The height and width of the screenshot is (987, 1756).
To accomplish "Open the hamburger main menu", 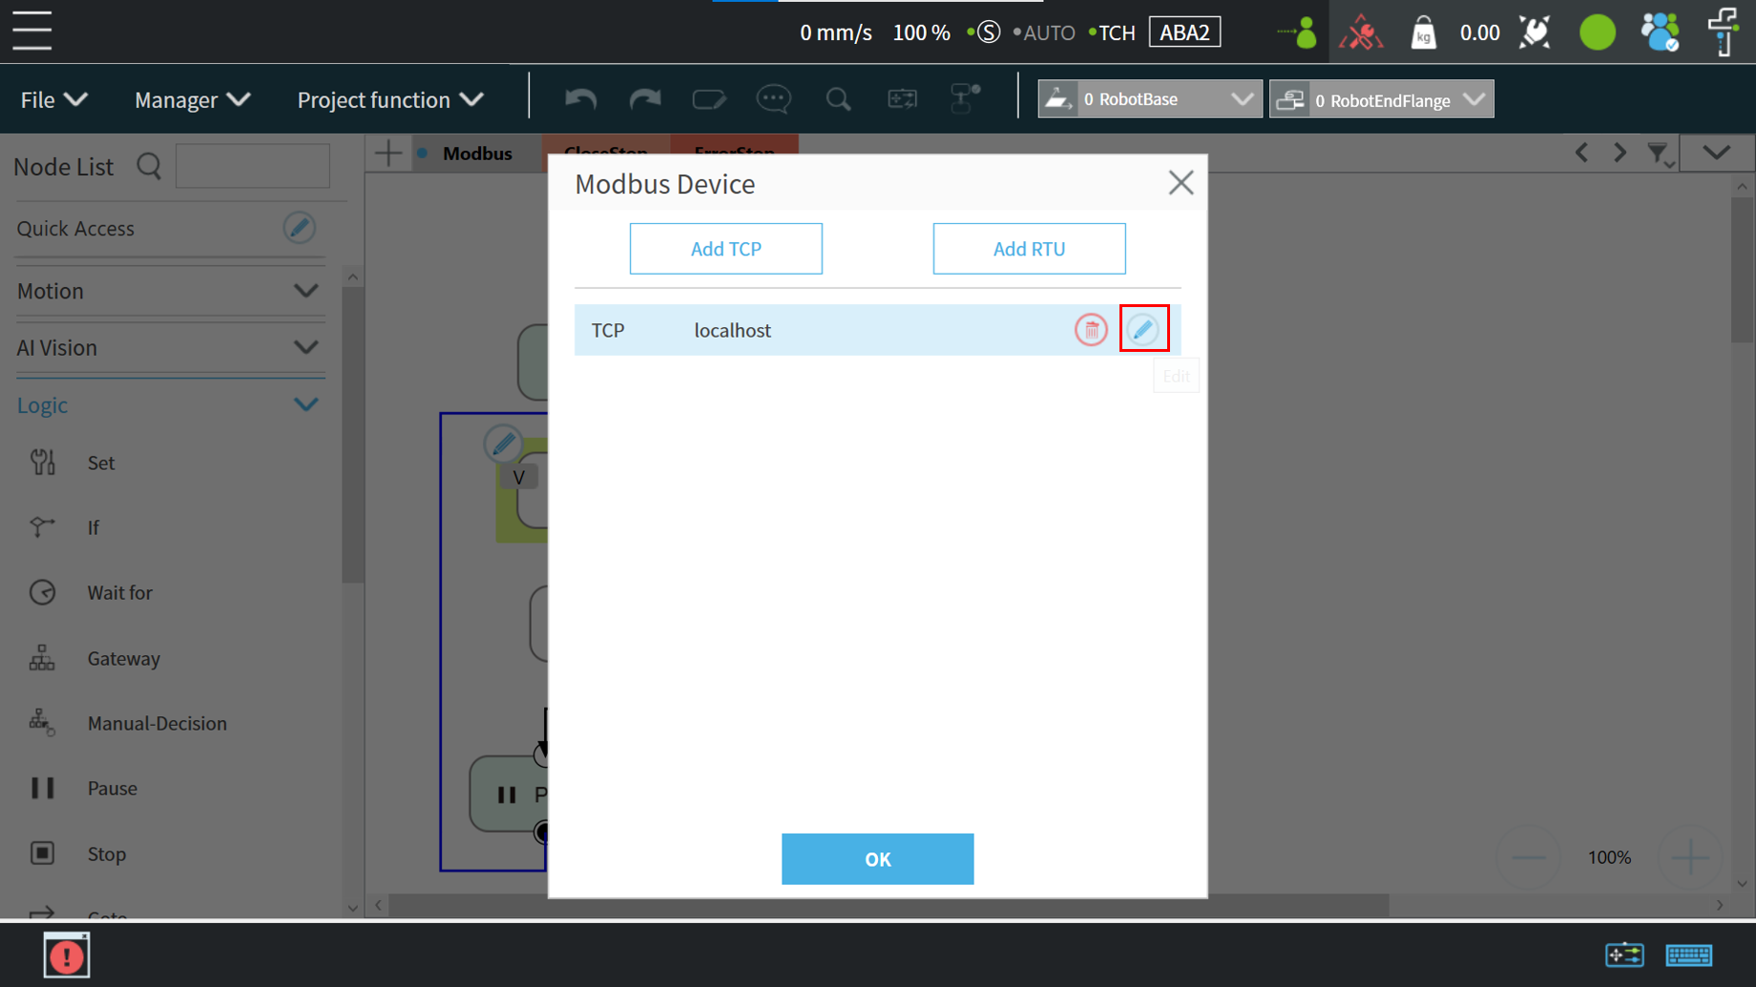I will (32, 31).
